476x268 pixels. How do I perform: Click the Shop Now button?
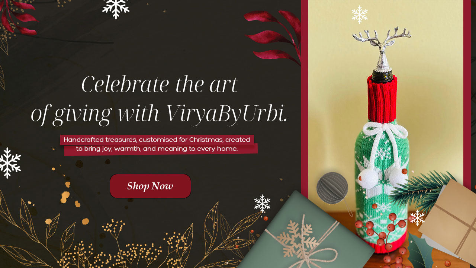(x=150, y=186)
